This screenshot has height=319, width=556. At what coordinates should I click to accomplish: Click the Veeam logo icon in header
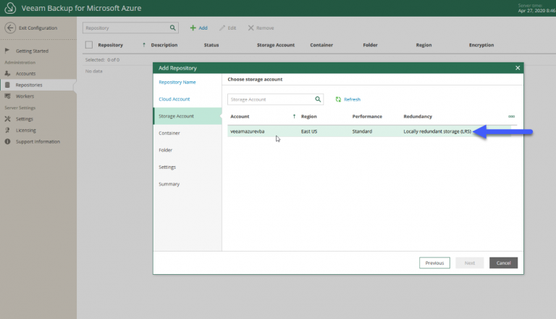coord(10,8)
